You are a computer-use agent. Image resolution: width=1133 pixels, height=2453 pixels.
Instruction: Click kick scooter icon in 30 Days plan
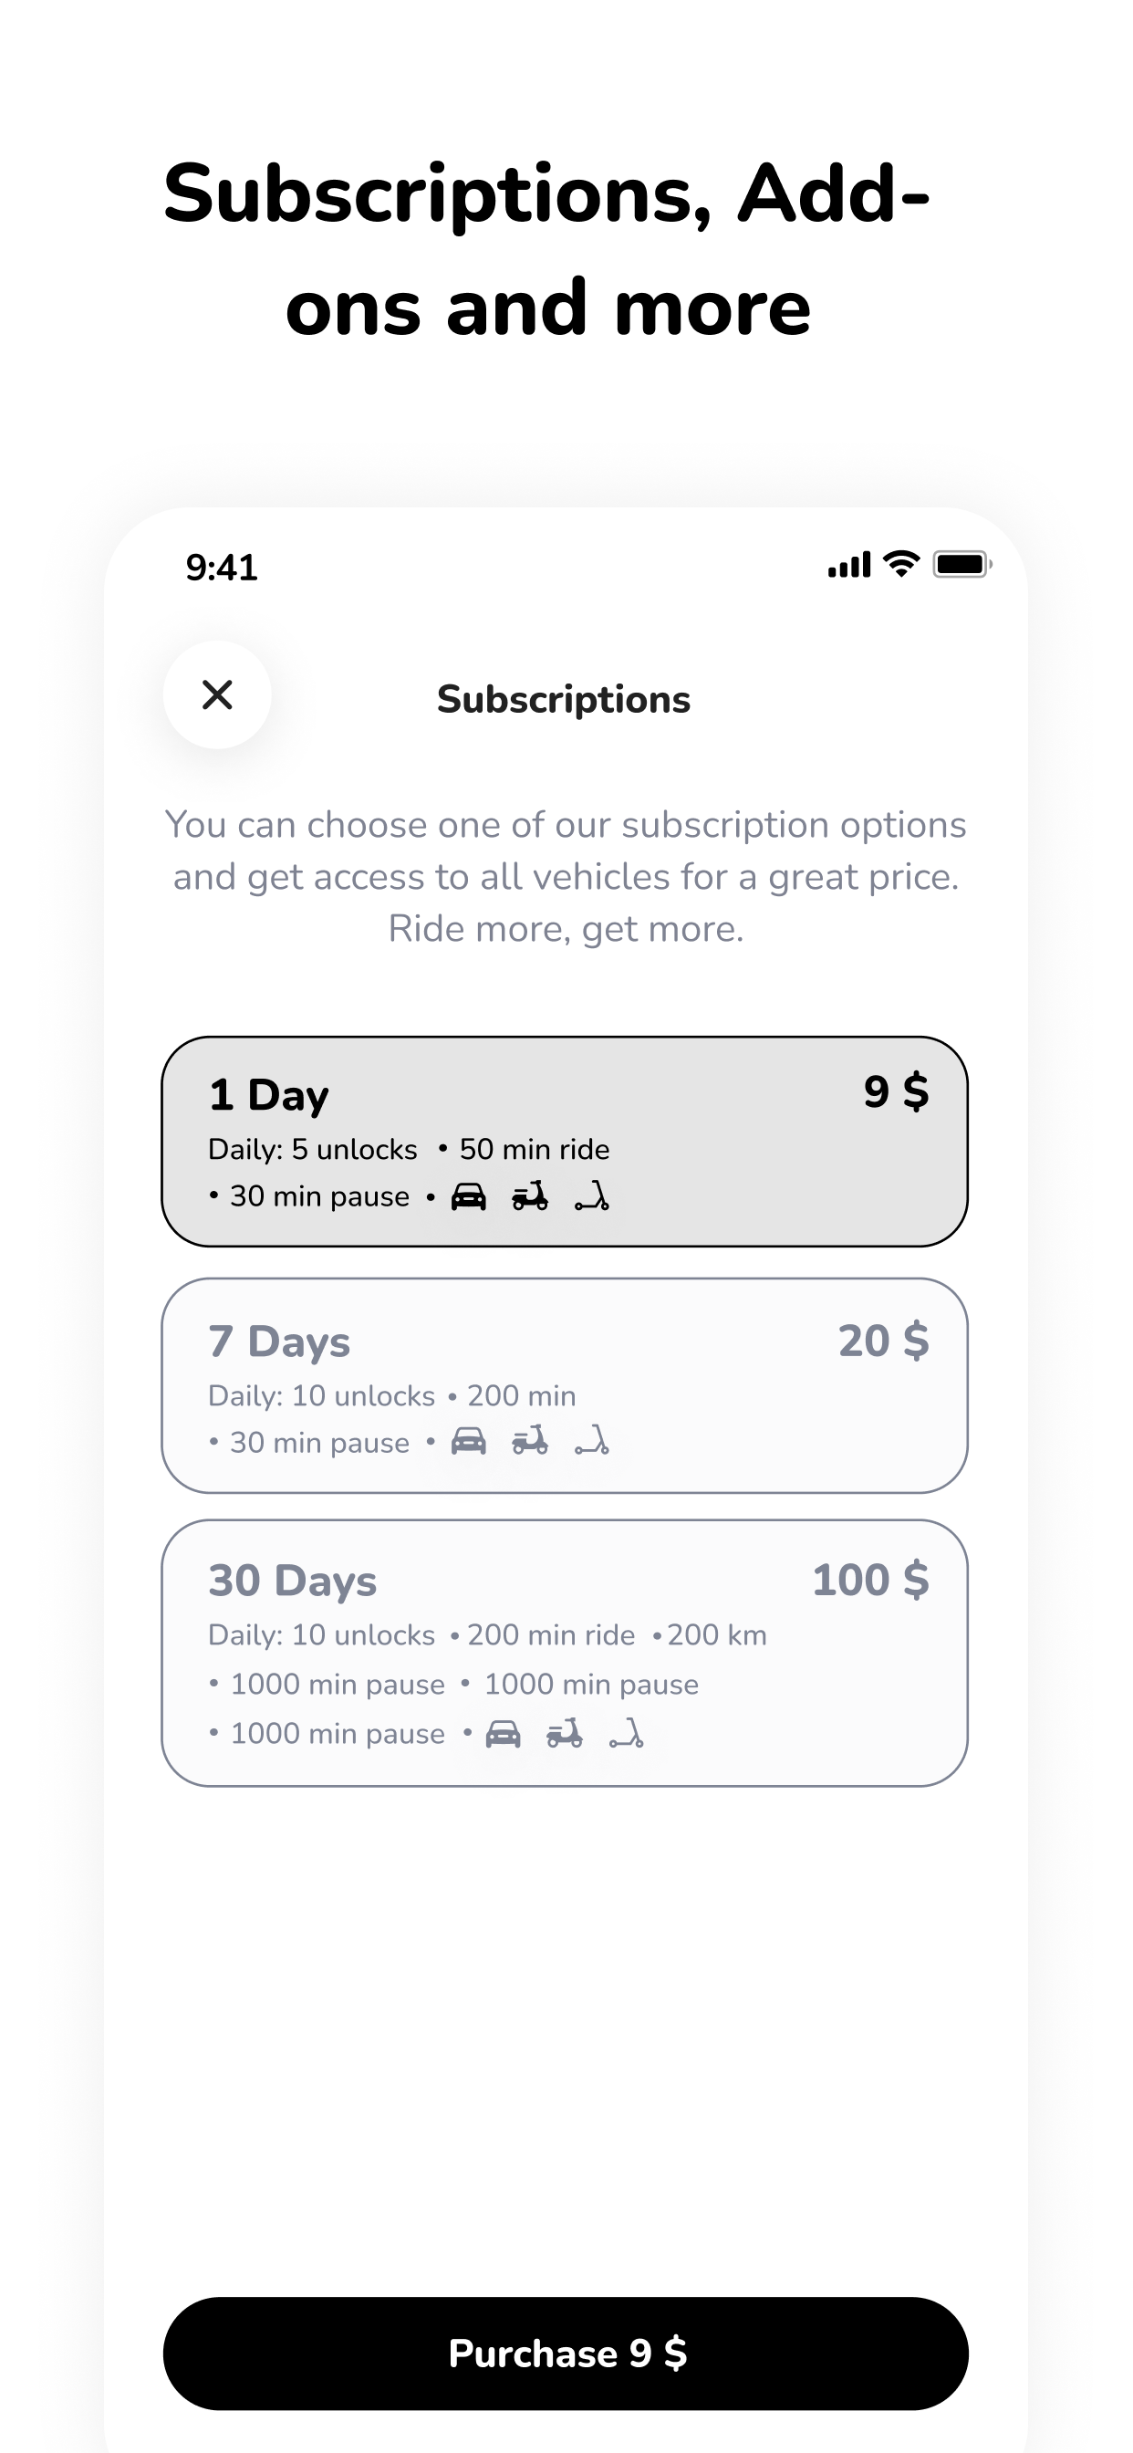(x=627, y=1734)
